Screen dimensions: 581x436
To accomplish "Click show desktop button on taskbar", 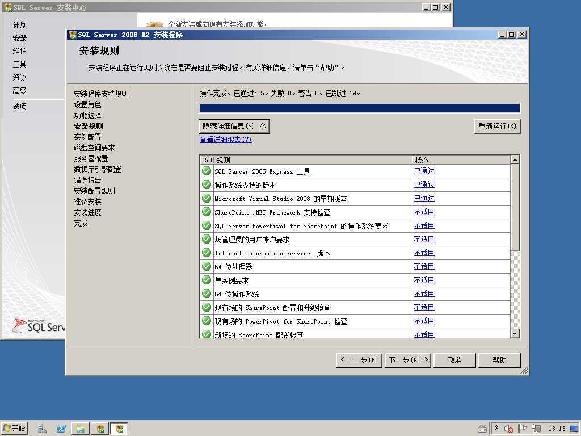I will (575, 429).
